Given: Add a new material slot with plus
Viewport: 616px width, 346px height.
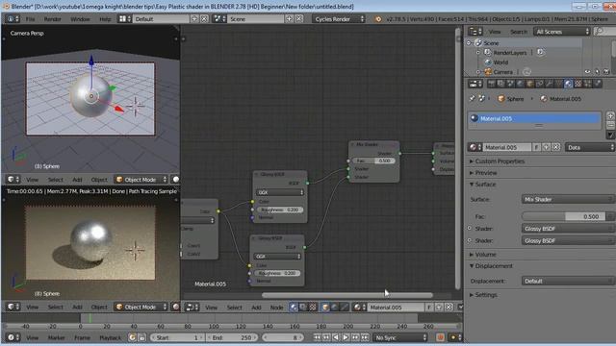Looking at the screenshot, I should click(610, 115).
